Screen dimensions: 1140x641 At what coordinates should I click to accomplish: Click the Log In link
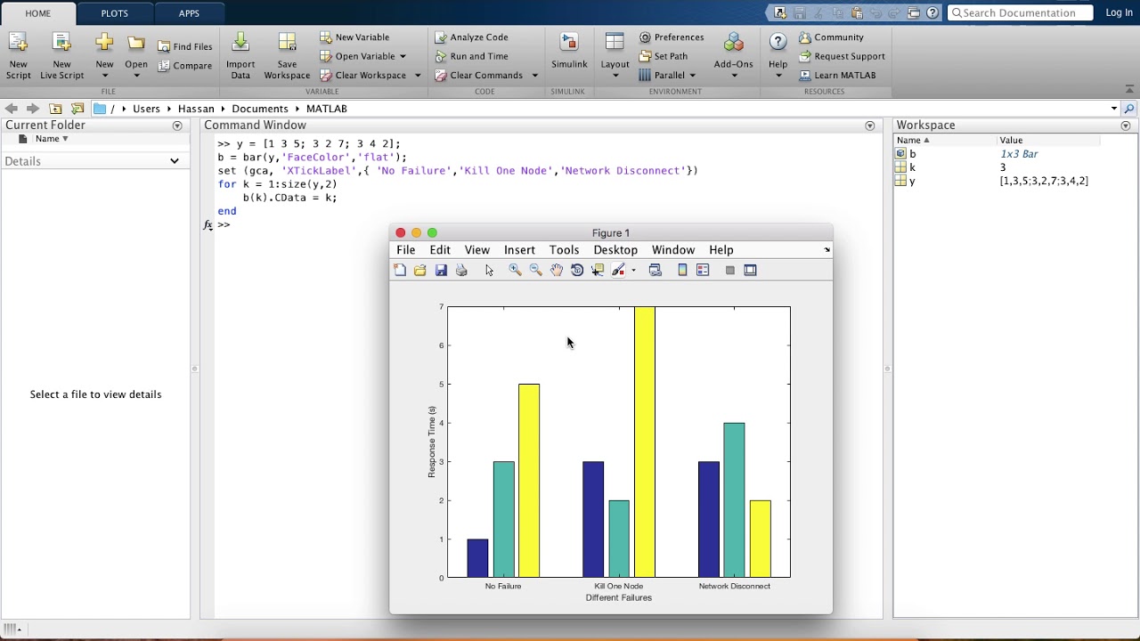1119,12
